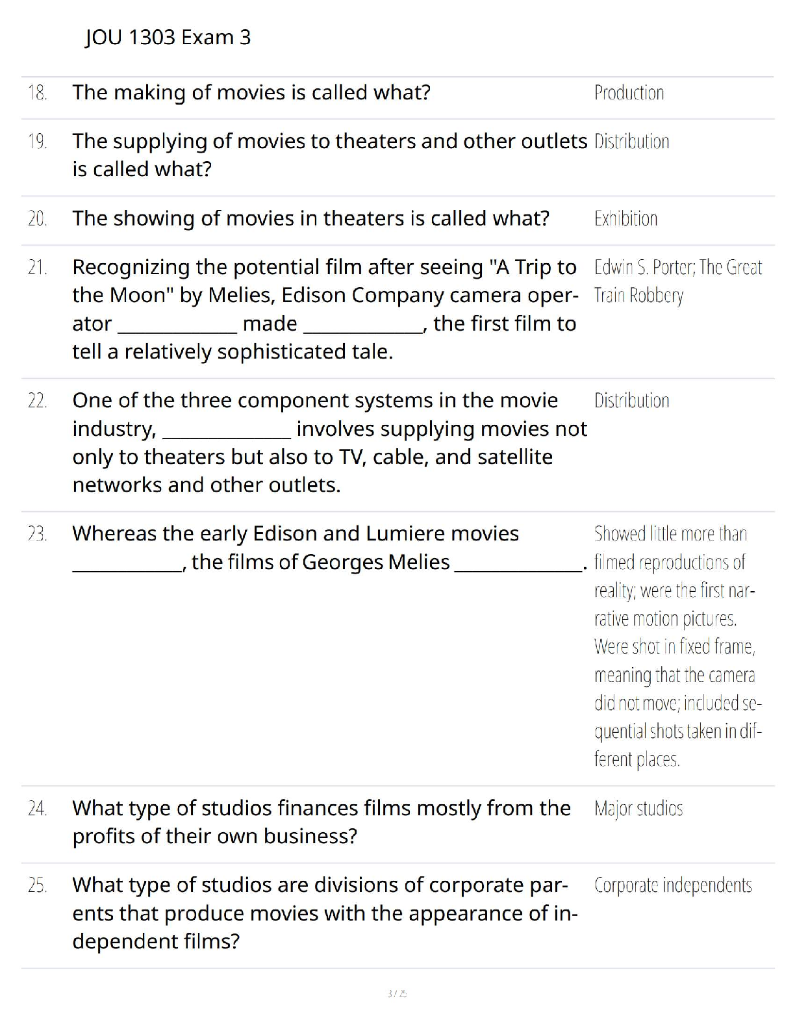
Task: Click the answer 'Major studios'
Action: coord(638,808)
